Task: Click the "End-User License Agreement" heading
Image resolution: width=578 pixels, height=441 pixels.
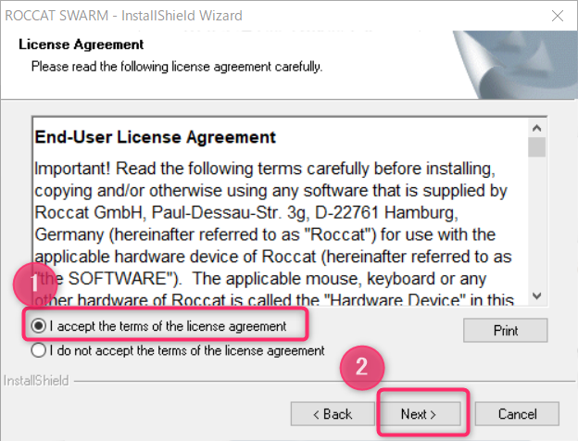Action: point(156,137)
